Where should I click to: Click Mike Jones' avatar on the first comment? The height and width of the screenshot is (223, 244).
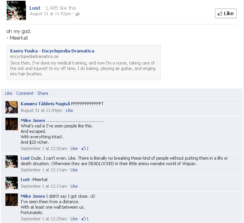(x=12, y=124)
